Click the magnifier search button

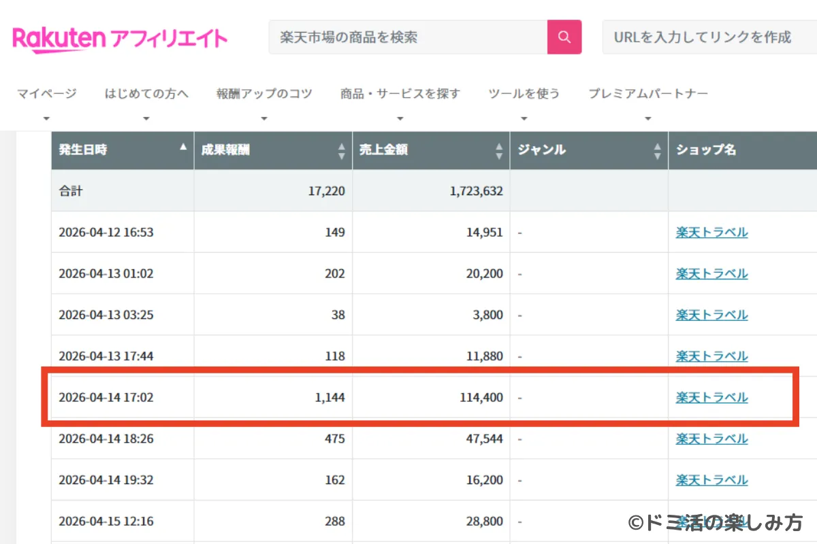[564, 37]
